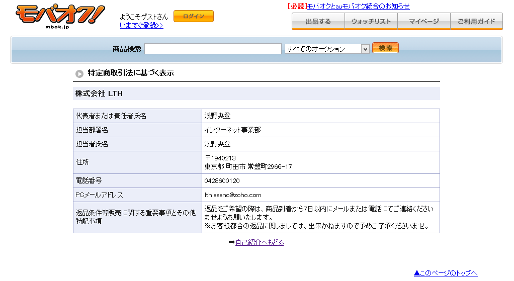The height and width of the screenshot is (281, 514).
Task: Go to the 出品する tab
Action: (x=318, y=22)
